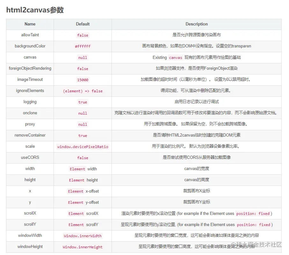Viewport: 289px width, 255px height.
Task: Click the 'null' value in canvas row
Action: [x=83, y=58]
